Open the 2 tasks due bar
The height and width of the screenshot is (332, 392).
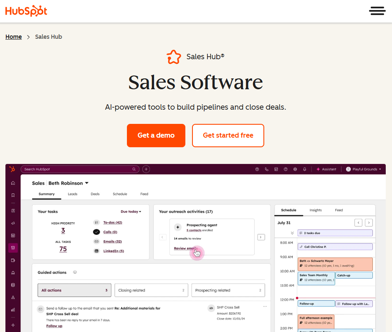[x=335, y=233]
